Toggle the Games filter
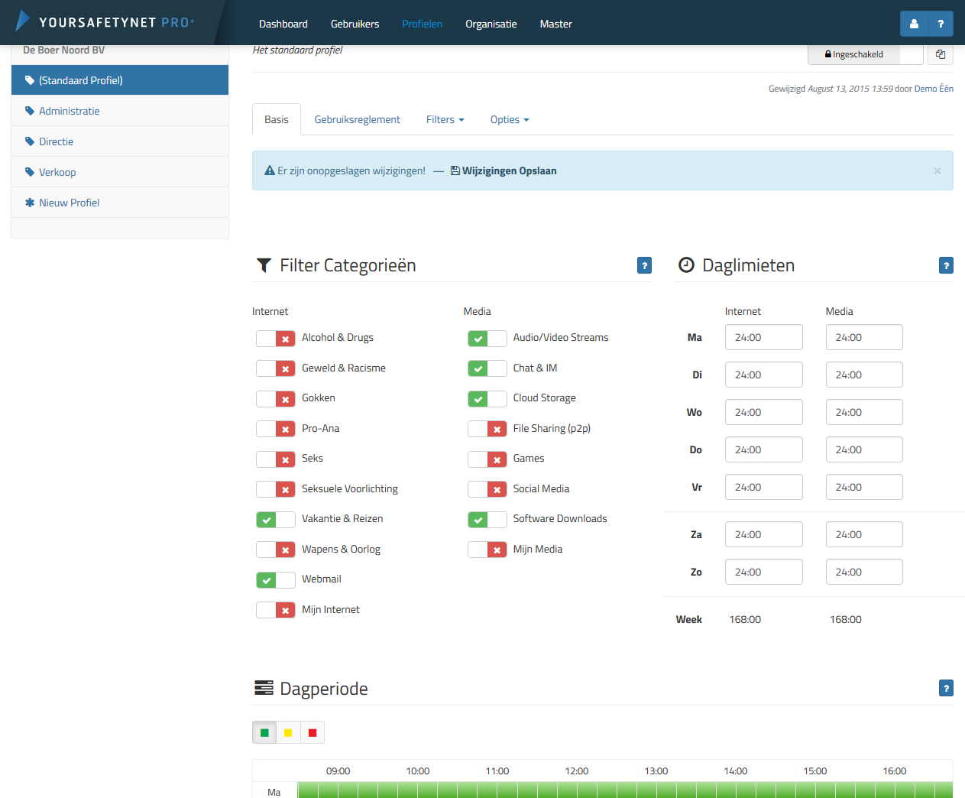 pyautogui.click(x=487, y=459)
